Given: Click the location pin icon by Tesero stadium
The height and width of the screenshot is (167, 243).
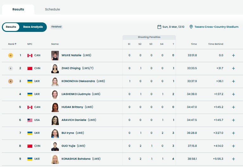Looking at the screenshot, I should point(191,27).
